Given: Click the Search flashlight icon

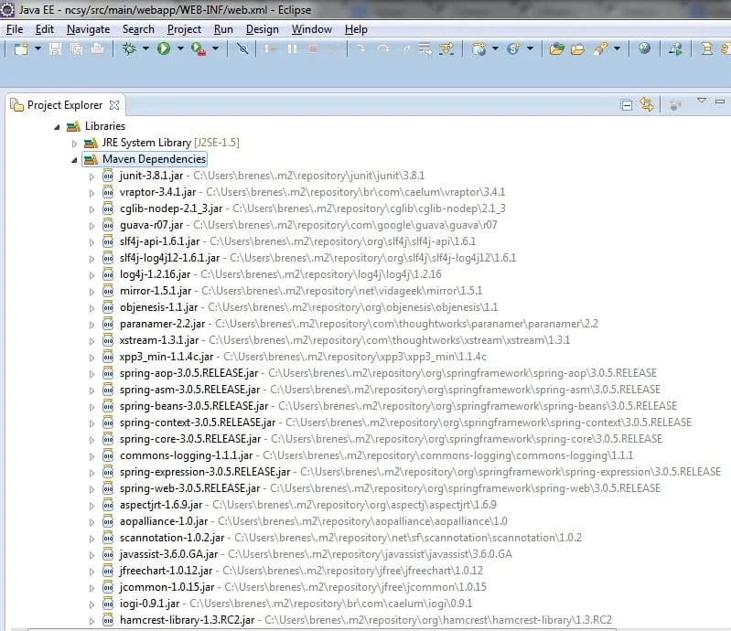Looking at the screenshot, I should pos(600,48).
